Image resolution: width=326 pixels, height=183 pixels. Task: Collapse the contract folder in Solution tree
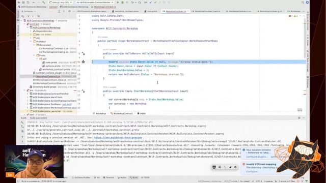pos(24,24)
